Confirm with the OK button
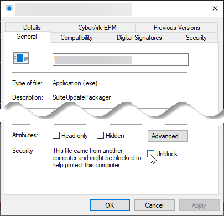The width and height of the screenshot is (224, 216). [110, 205]
